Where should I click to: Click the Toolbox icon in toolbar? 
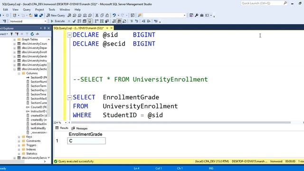pos(201,15)
